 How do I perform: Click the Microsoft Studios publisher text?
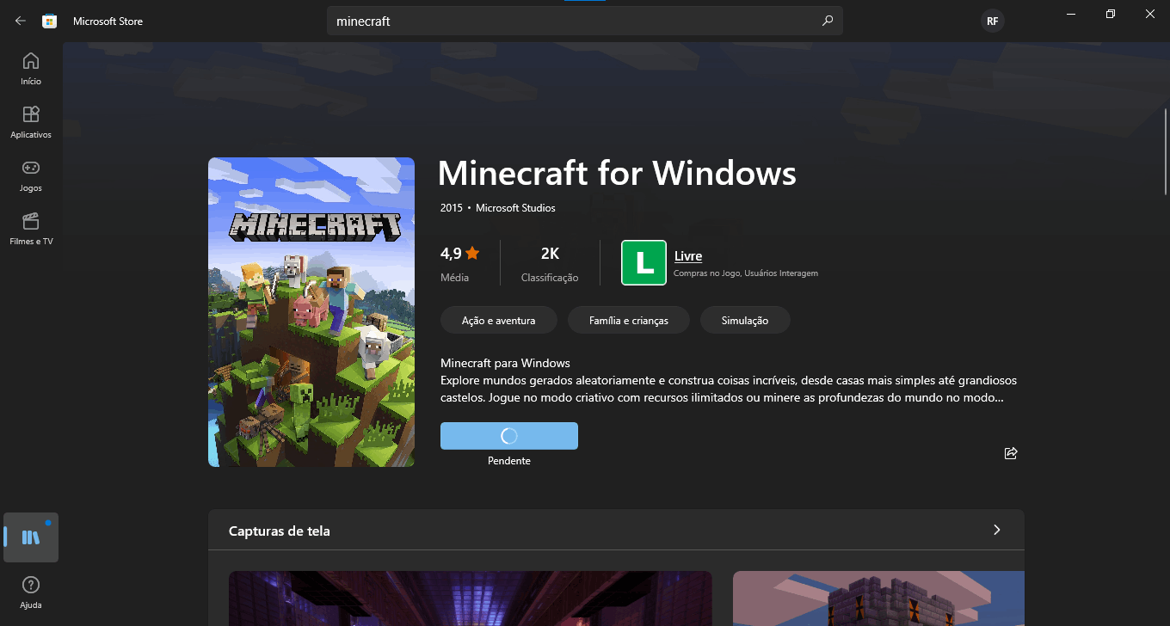[515, 208]
